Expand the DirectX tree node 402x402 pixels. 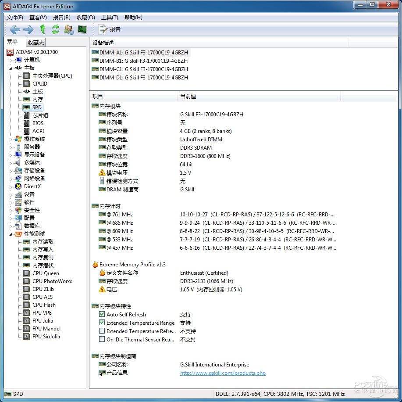click(x=11, y=187)
